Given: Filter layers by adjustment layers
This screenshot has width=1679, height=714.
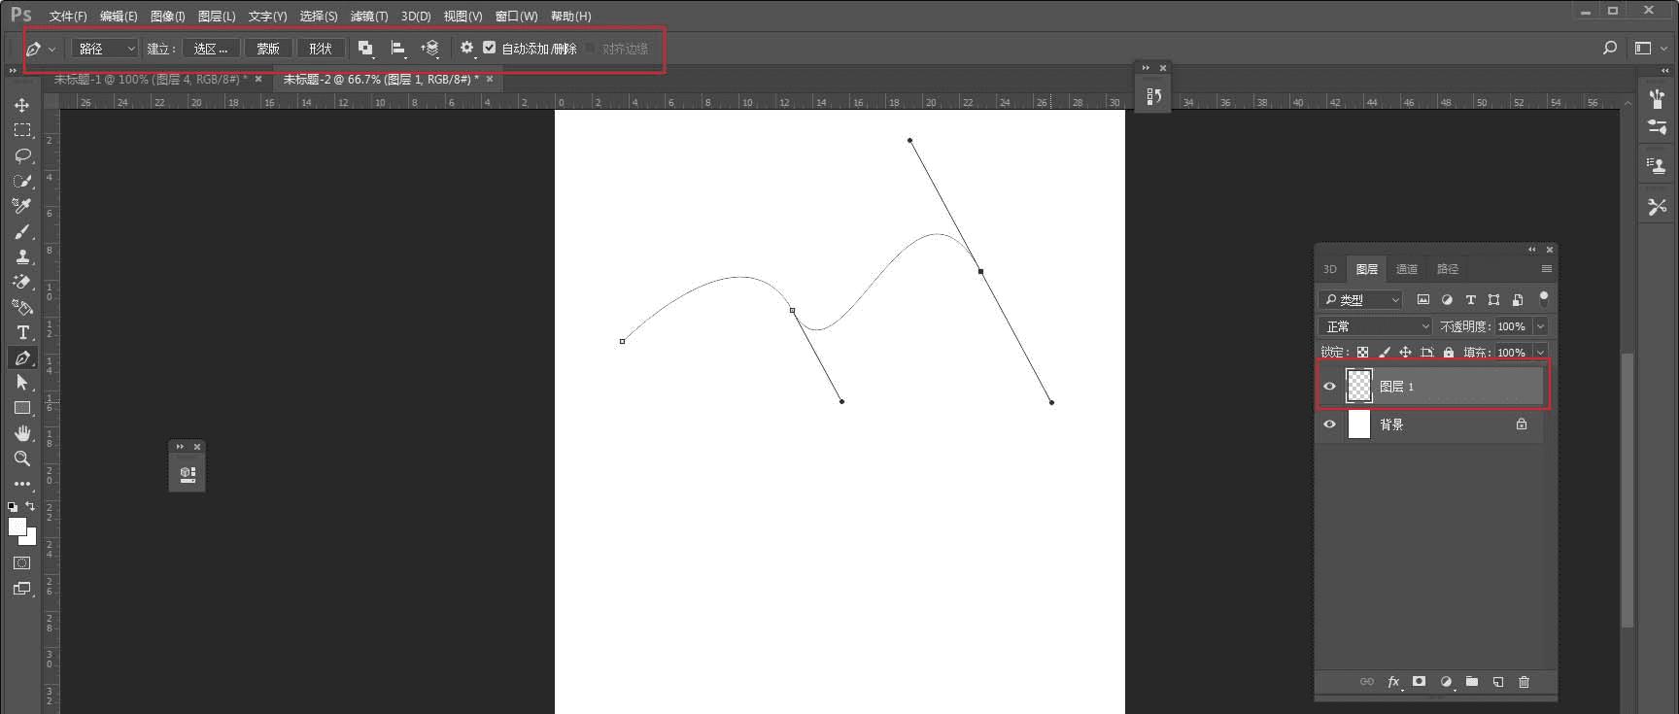Looking at the screenshot, I should pyautogui.click(x=1447, y=300).
